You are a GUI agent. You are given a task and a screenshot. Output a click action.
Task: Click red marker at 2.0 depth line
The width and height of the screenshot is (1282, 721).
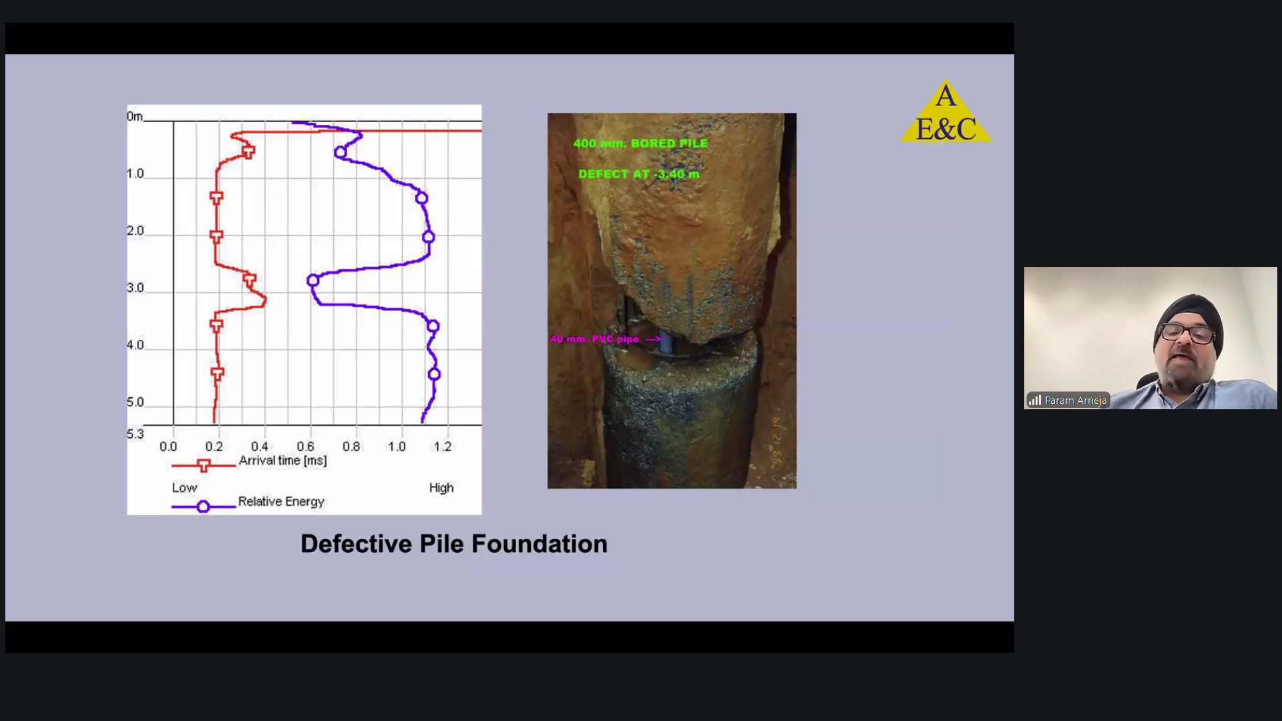(x=216, y=236)
